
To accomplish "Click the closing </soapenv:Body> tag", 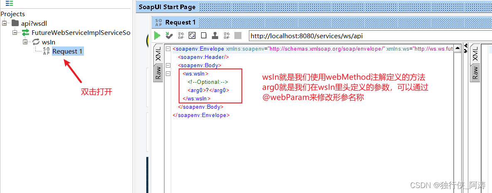I will tap(201, 107).
